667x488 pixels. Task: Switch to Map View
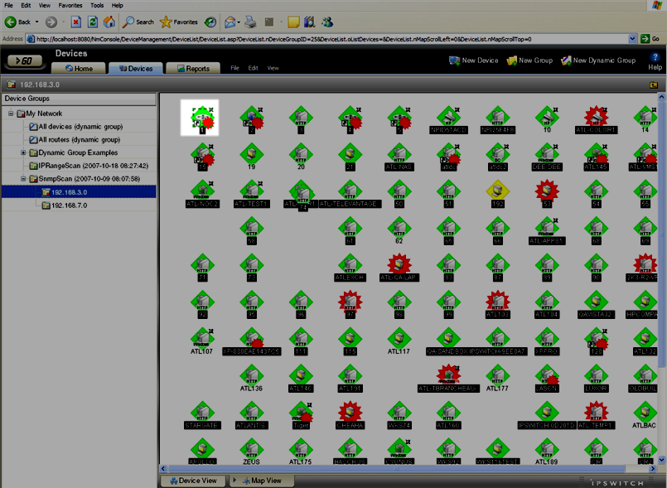pos(259,481)
